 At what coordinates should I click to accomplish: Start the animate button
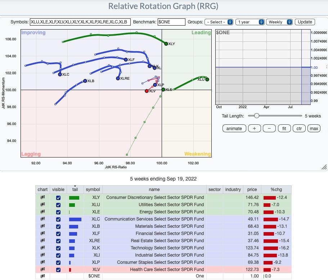tap(234, 128)
